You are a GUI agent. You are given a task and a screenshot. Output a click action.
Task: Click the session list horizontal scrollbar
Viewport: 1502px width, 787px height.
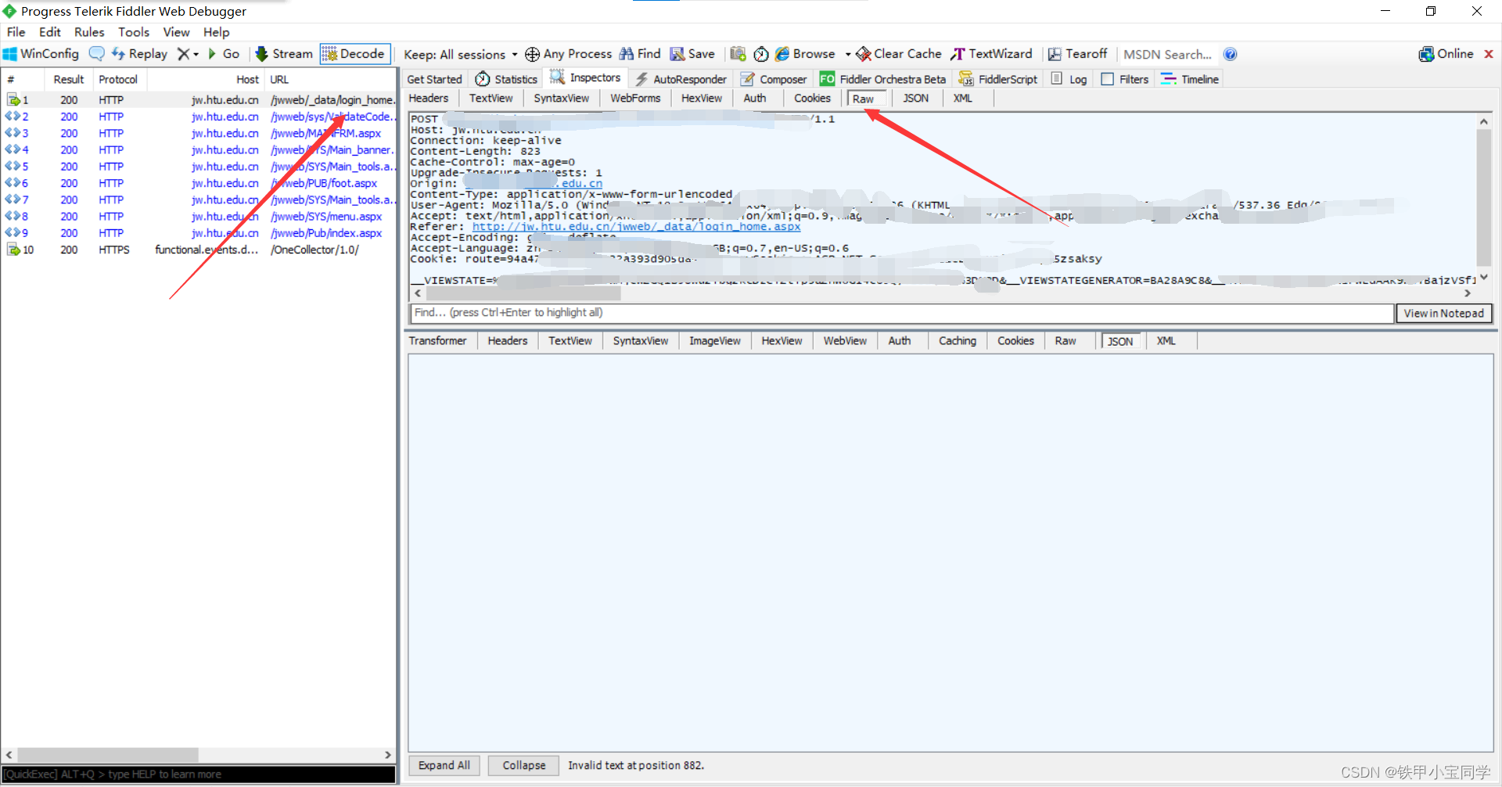(x=107, y=755)
